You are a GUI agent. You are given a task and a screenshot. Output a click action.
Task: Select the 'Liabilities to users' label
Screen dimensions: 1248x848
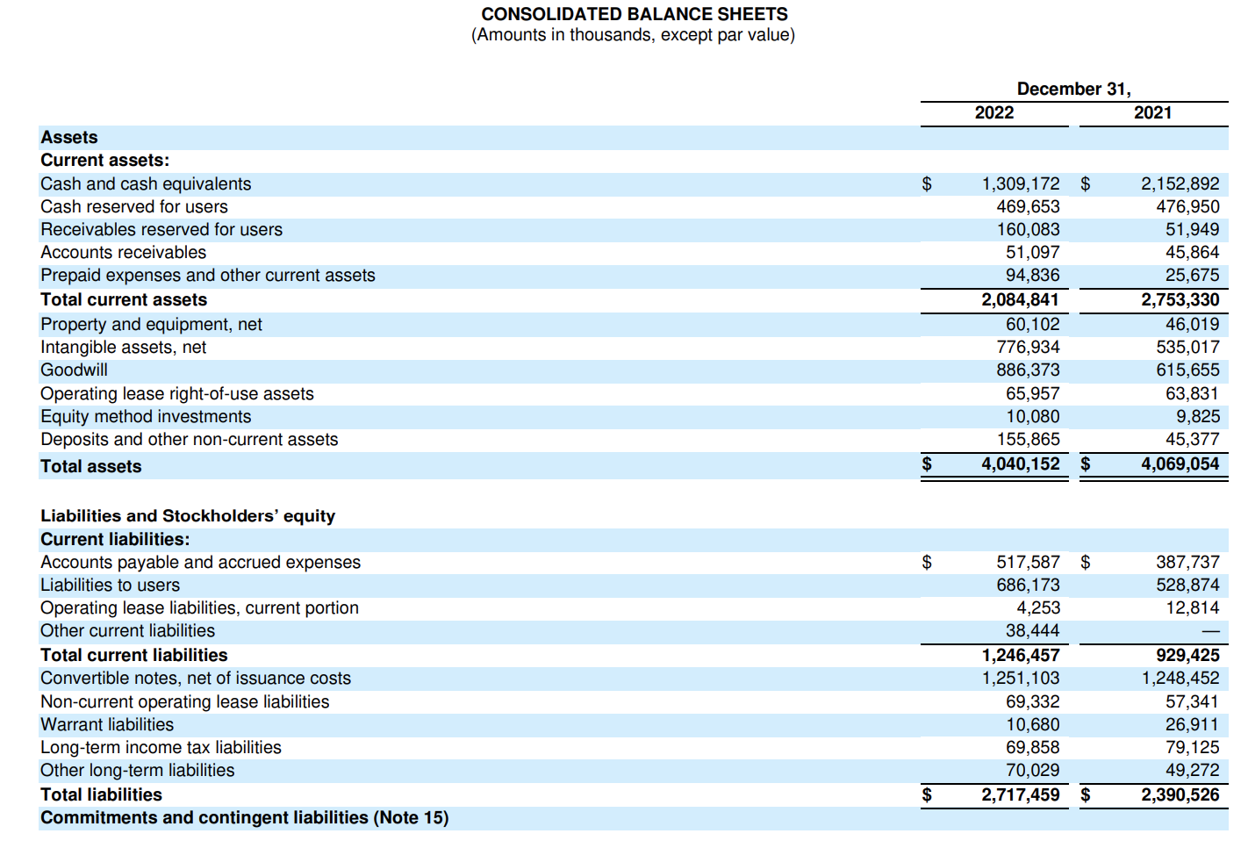click(x=110, y=585)
